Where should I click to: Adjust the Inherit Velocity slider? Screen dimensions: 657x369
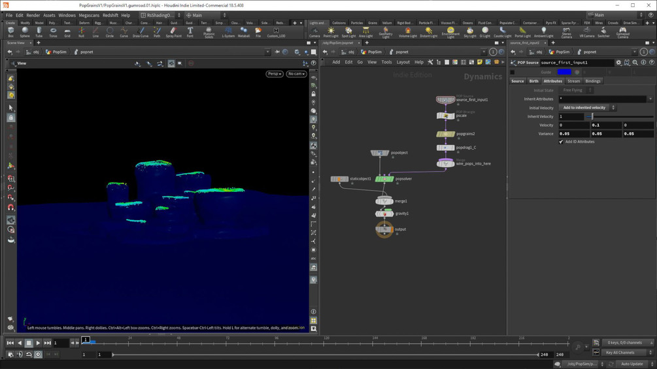click(x=619, y=117)
